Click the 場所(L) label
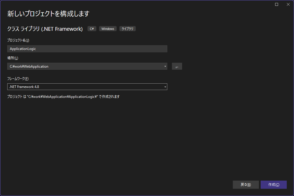Image resolution: width=294 pixels, height=196 pixels. [12, 58]
